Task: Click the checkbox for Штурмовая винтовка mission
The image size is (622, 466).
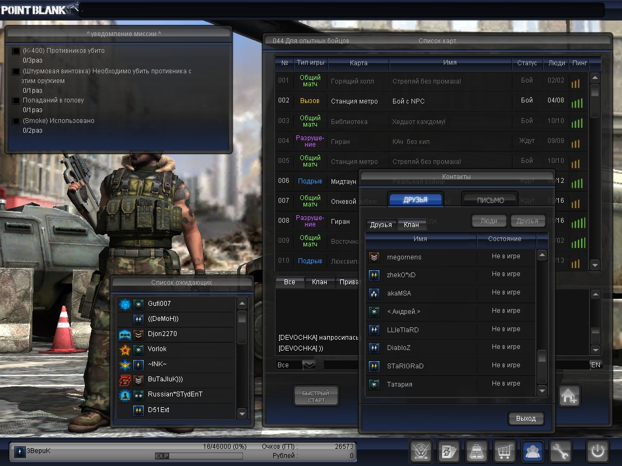Action: click(16, 72)
